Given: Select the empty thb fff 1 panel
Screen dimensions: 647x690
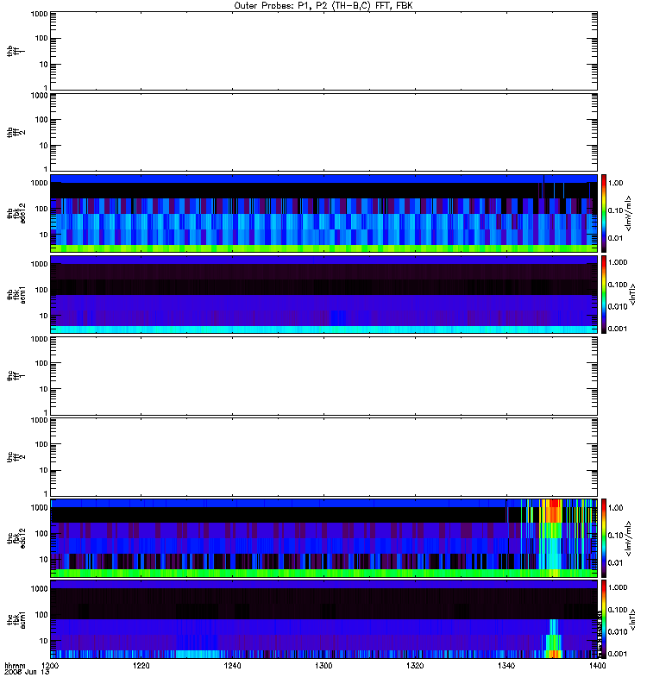Looking at the screenshot, I should coord(323,51).
